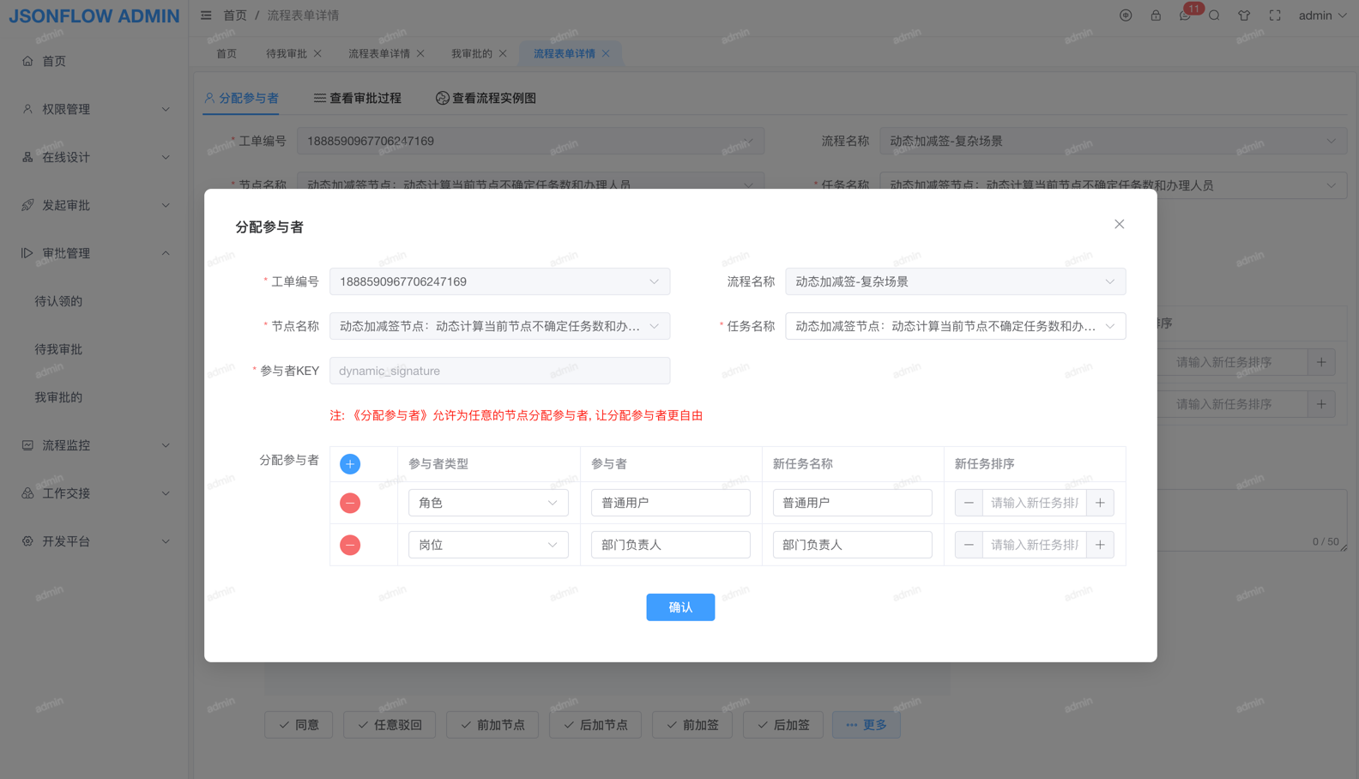Screen dimensions: 1359x779
Task: Expand the 工单编号 dropdown in dialog
Action: 499,281
